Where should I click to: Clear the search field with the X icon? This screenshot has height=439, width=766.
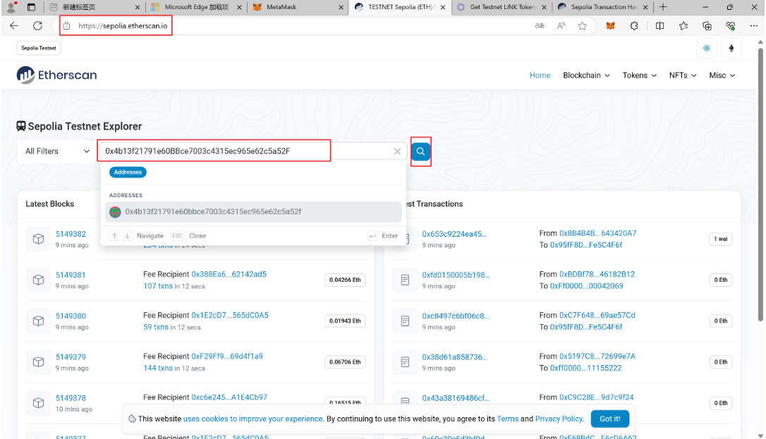click(x=397, y=152)
